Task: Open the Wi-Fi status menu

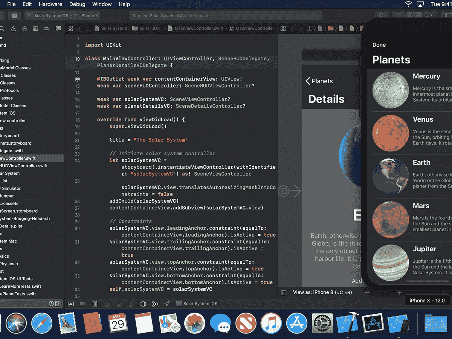Action: pyautogui.click(x=408, y=4)
